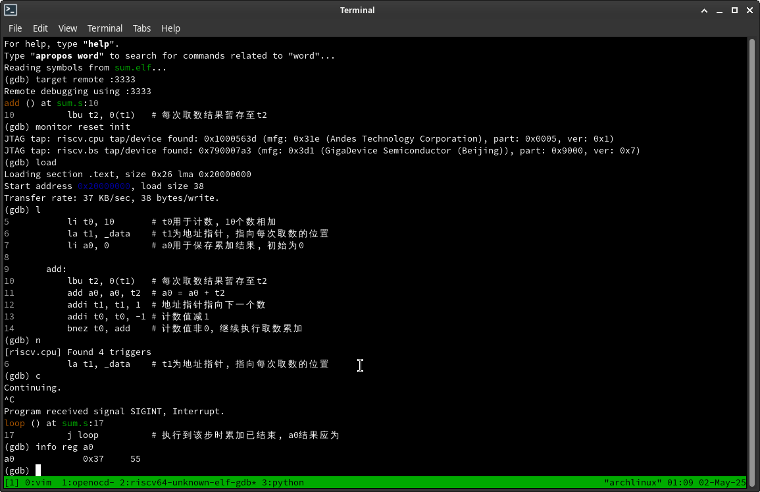
Task: Click the "(gdb) load" command line
Action: pyautogui.click(x=30, y=163)
